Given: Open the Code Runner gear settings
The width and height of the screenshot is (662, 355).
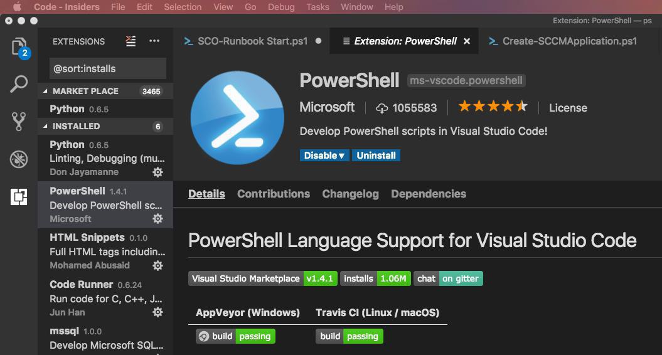Looking at the screenshot, I should pos(157,312).
